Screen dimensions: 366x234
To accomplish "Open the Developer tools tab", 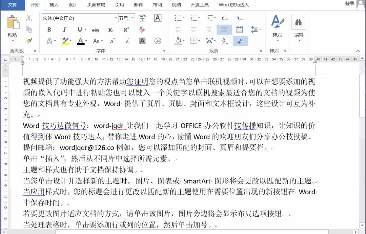I will (x=200, y=5).
